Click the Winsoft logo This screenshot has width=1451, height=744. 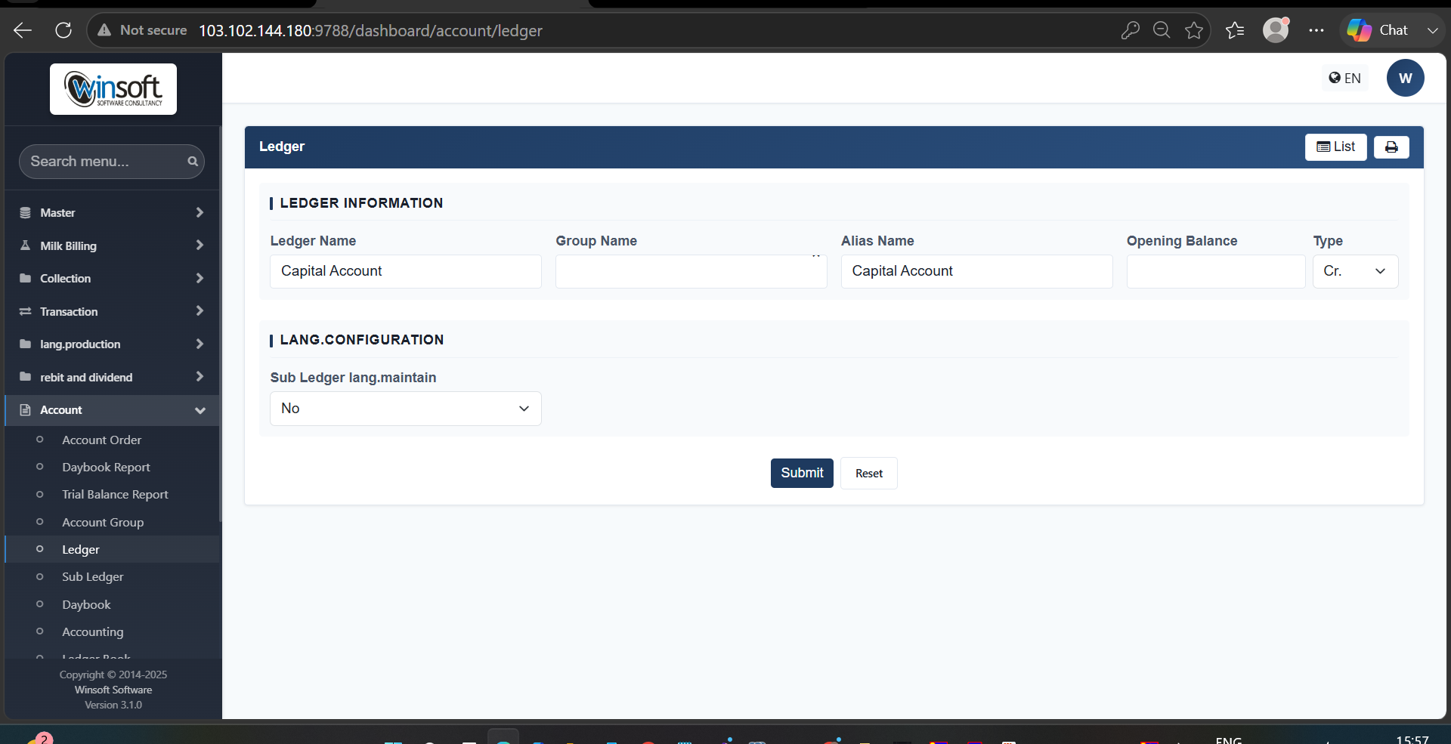click(113, 89)
